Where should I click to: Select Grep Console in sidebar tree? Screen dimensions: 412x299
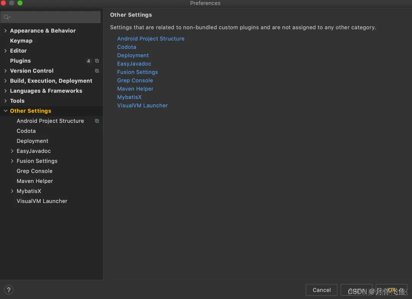click(x=34, y=171)
